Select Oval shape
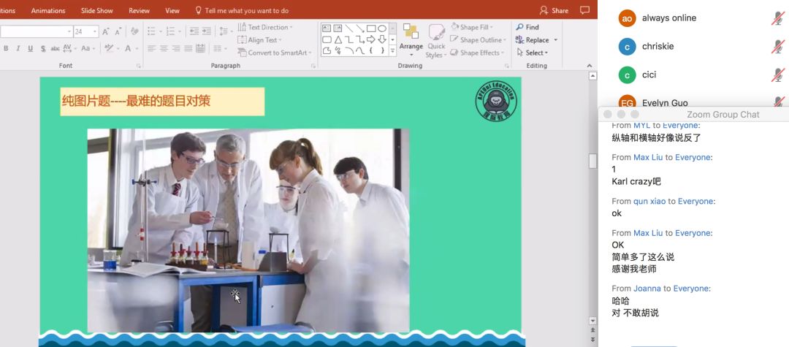Image resolution: width=789 pixels, height=347 pixels. point(382,28)
